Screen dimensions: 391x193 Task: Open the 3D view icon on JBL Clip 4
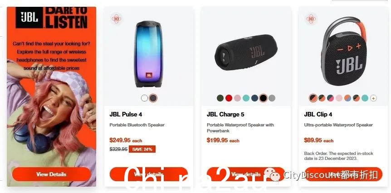click(x=311, y=19)
